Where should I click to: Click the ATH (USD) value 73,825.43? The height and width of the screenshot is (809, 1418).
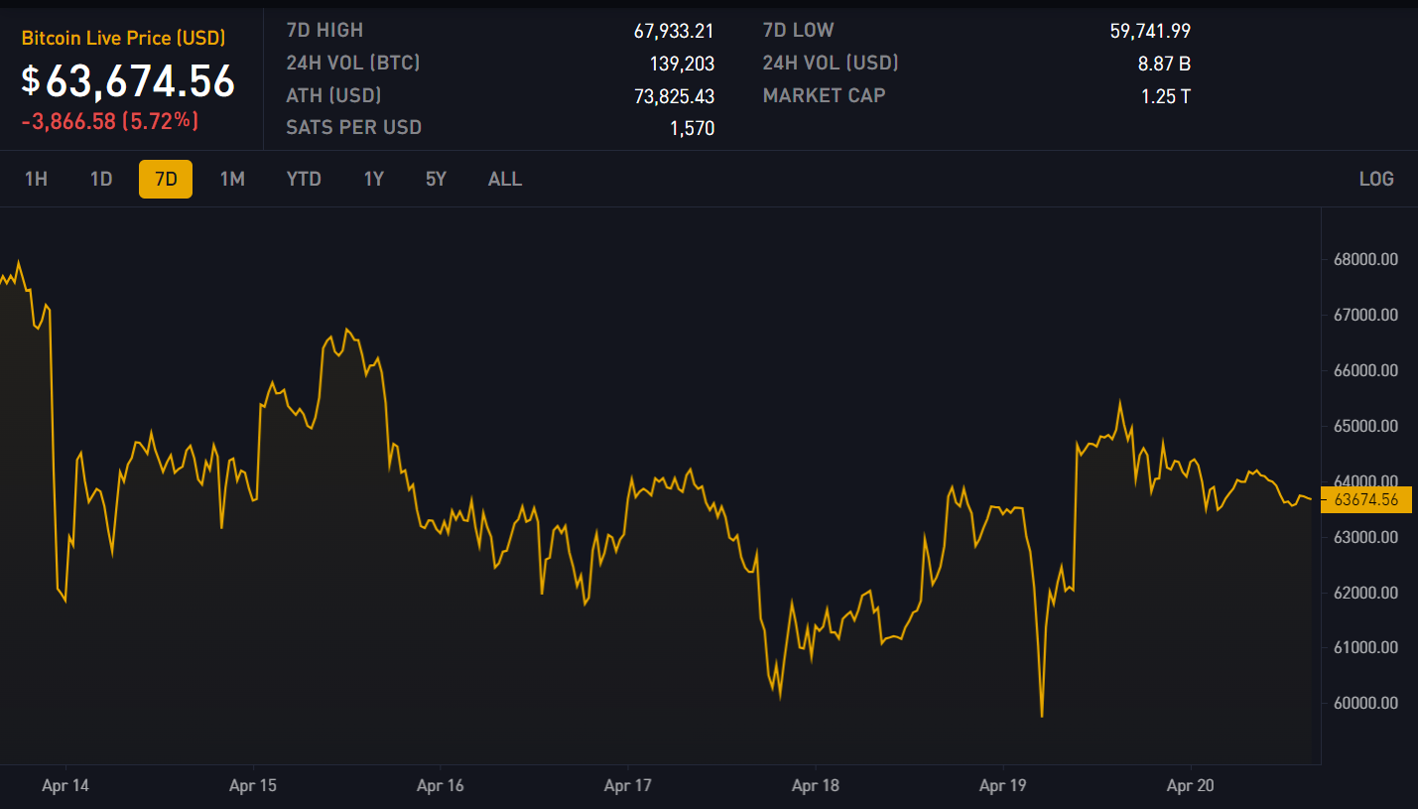[x=674, y=96]
